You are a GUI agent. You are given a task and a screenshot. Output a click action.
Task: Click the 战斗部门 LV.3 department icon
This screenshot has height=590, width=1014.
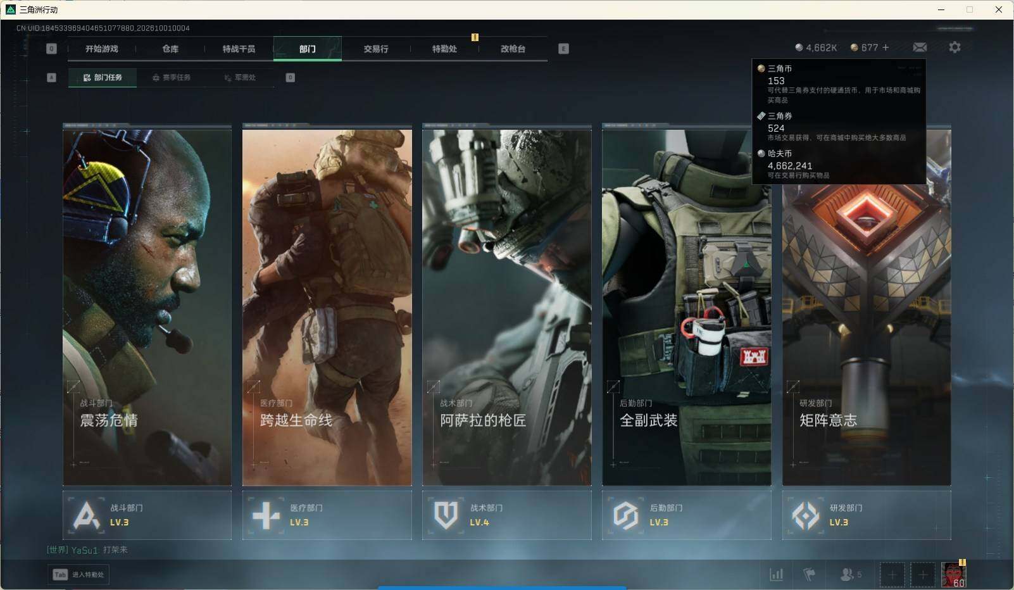pos(87,515)
